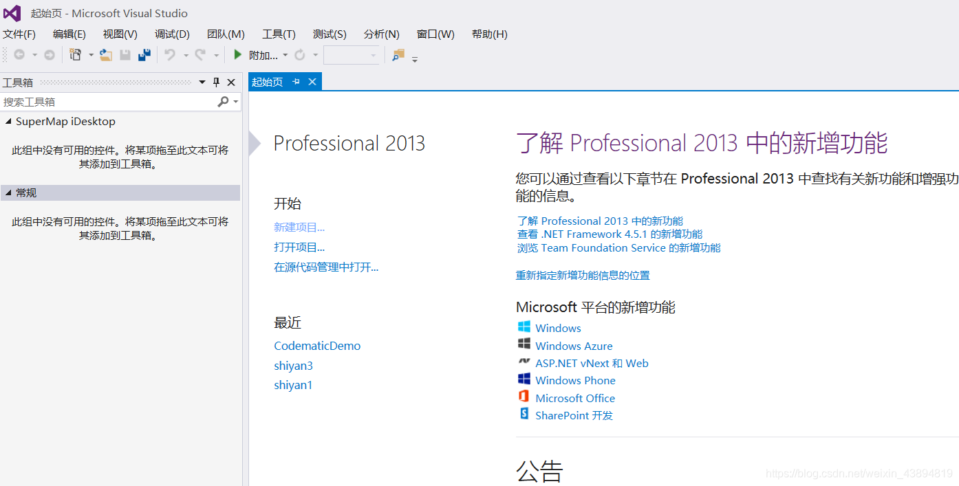Open Navigate Backward history dropdown arrow
Screen dimensions: 959x486
(34, 56)
